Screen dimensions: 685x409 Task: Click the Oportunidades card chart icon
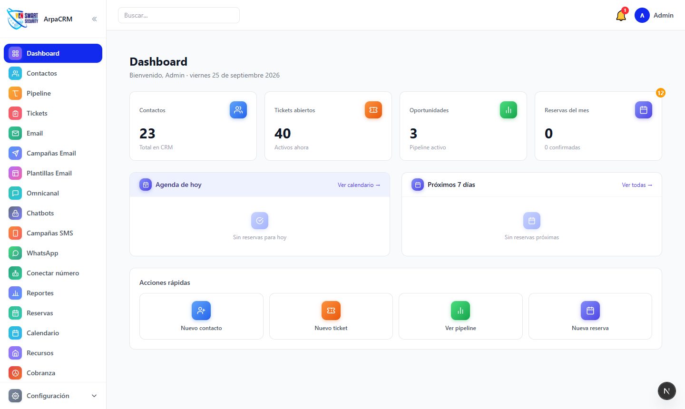pyautogui.click(x=509, y=110)
